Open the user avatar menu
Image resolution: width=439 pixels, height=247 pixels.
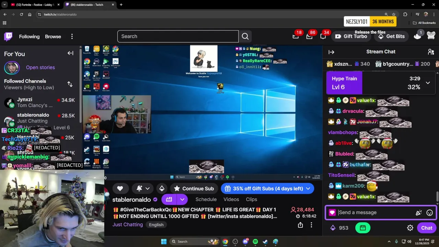point(431,35)
